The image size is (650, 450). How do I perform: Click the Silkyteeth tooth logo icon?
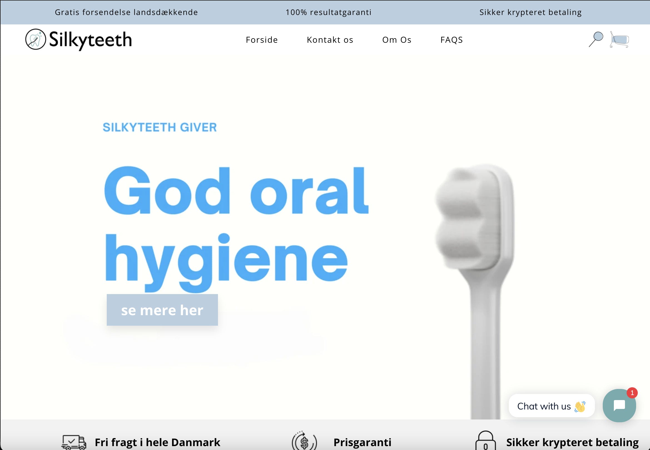click(x=35, y=39)
